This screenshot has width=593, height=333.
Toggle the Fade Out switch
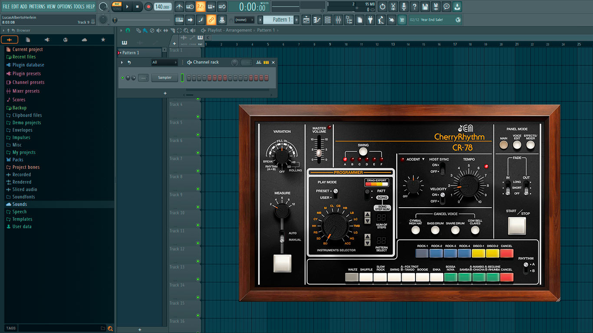526,188
